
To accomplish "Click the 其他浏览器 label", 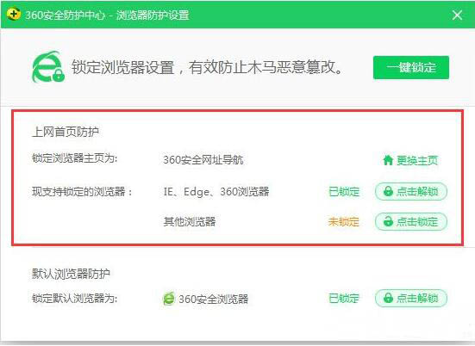I will click(x=190, y=222).
